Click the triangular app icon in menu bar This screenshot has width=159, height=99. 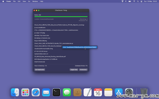(x=122, y=1)
